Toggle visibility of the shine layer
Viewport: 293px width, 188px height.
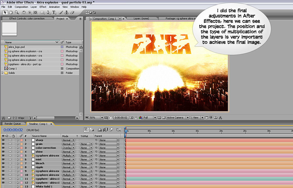click(3, 152)
